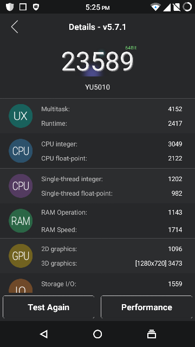Select the yellow GPU category icon

21,256
